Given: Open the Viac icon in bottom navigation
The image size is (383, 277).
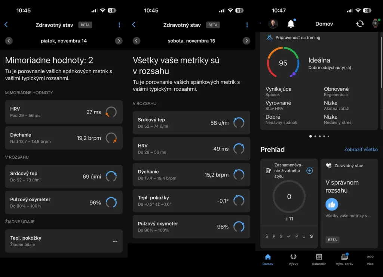Looking at the screenshot, I should [x=370, y=259].
